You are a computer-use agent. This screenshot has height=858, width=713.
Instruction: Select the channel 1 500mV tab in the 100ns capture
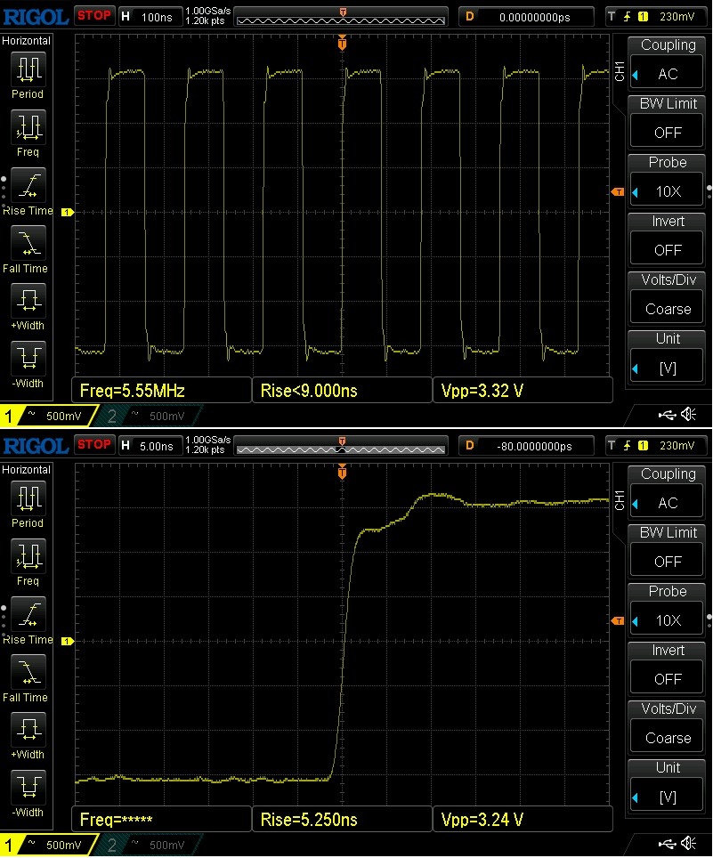point(48,416)
